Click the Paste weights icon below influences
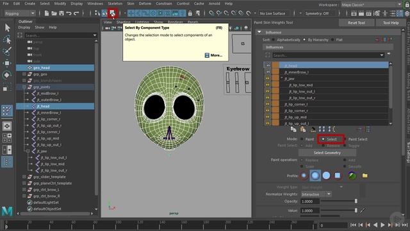This screenshot has width=410, height=231. click(303, 129)
